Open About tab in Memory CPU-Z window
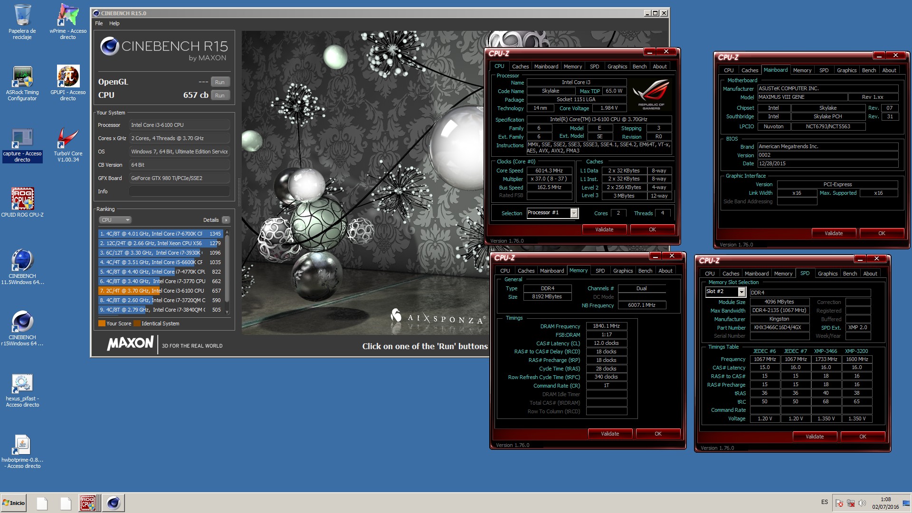 click(665, 271)
